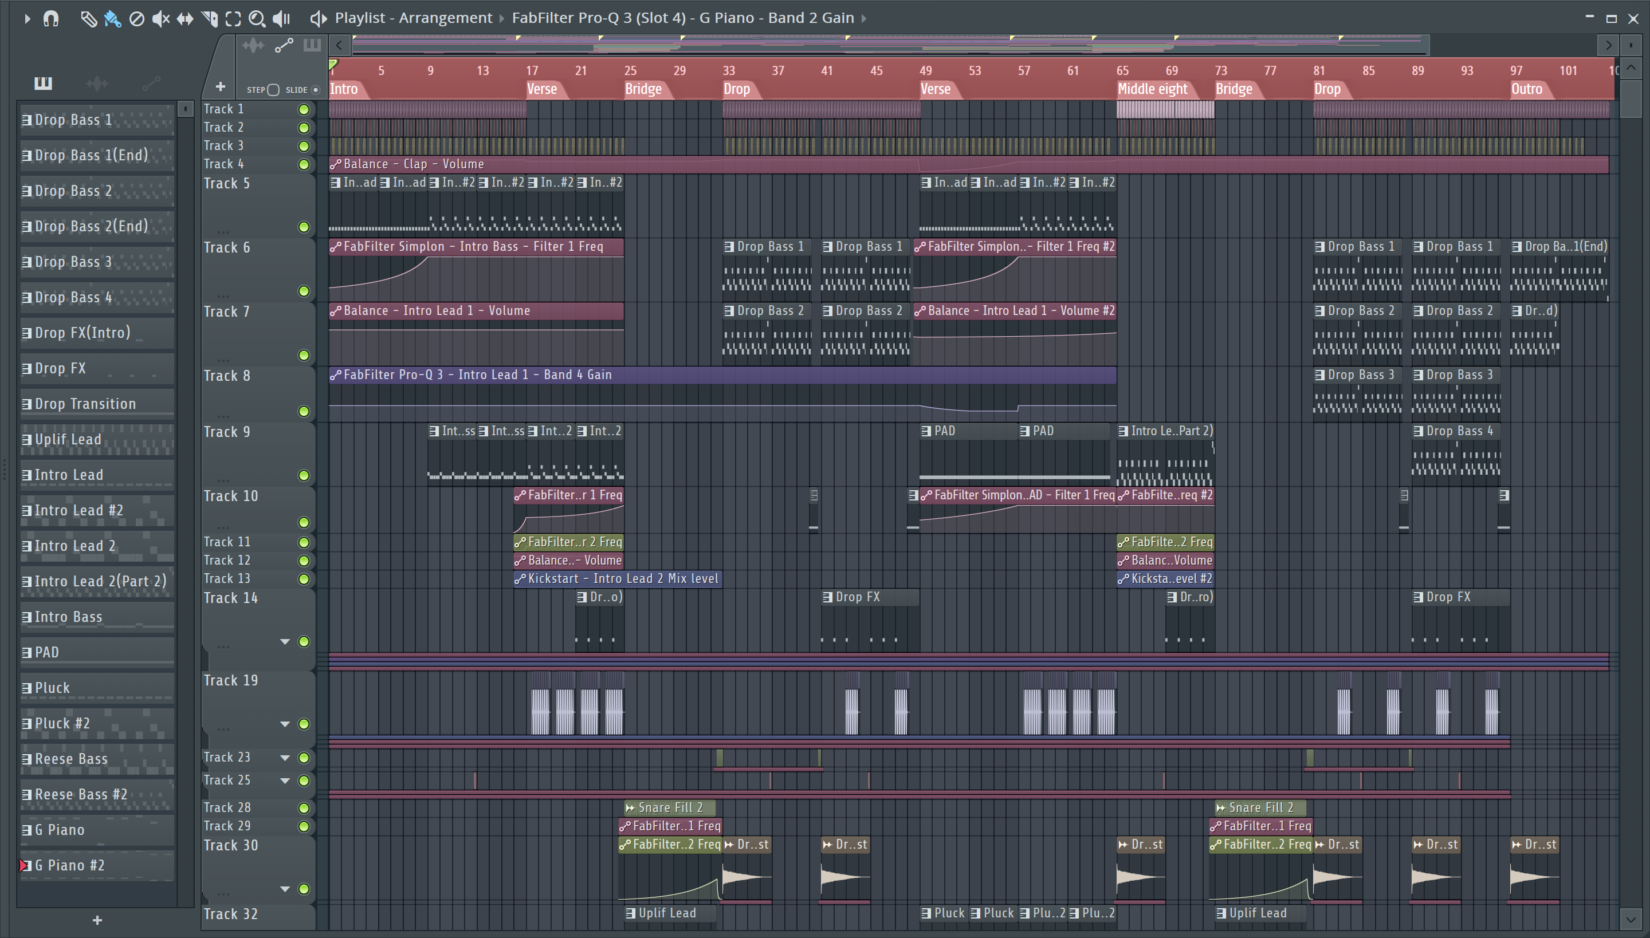This screenshot has height=938, width=1650.
Task: Select the Select marquee tool
Action: 233,19
